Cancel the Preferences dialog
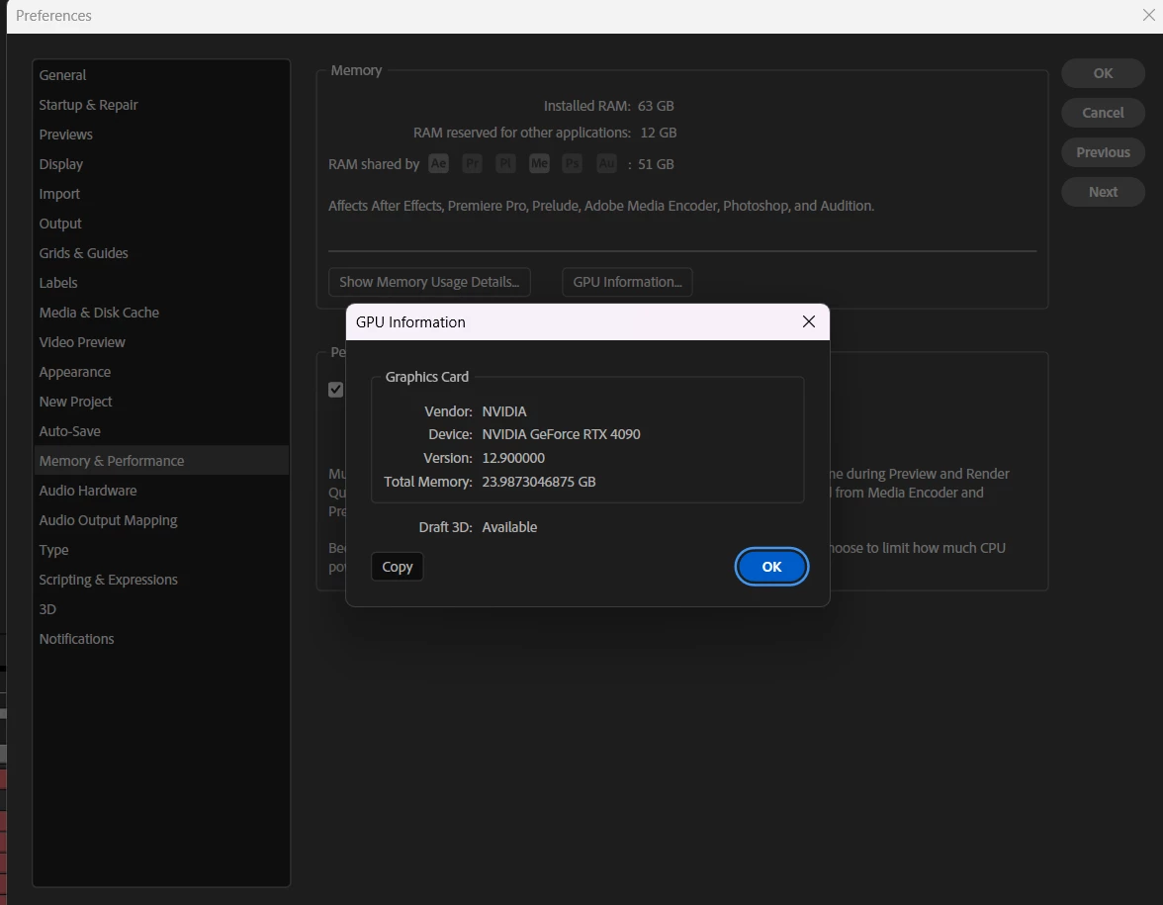 tap(1103, 113)
